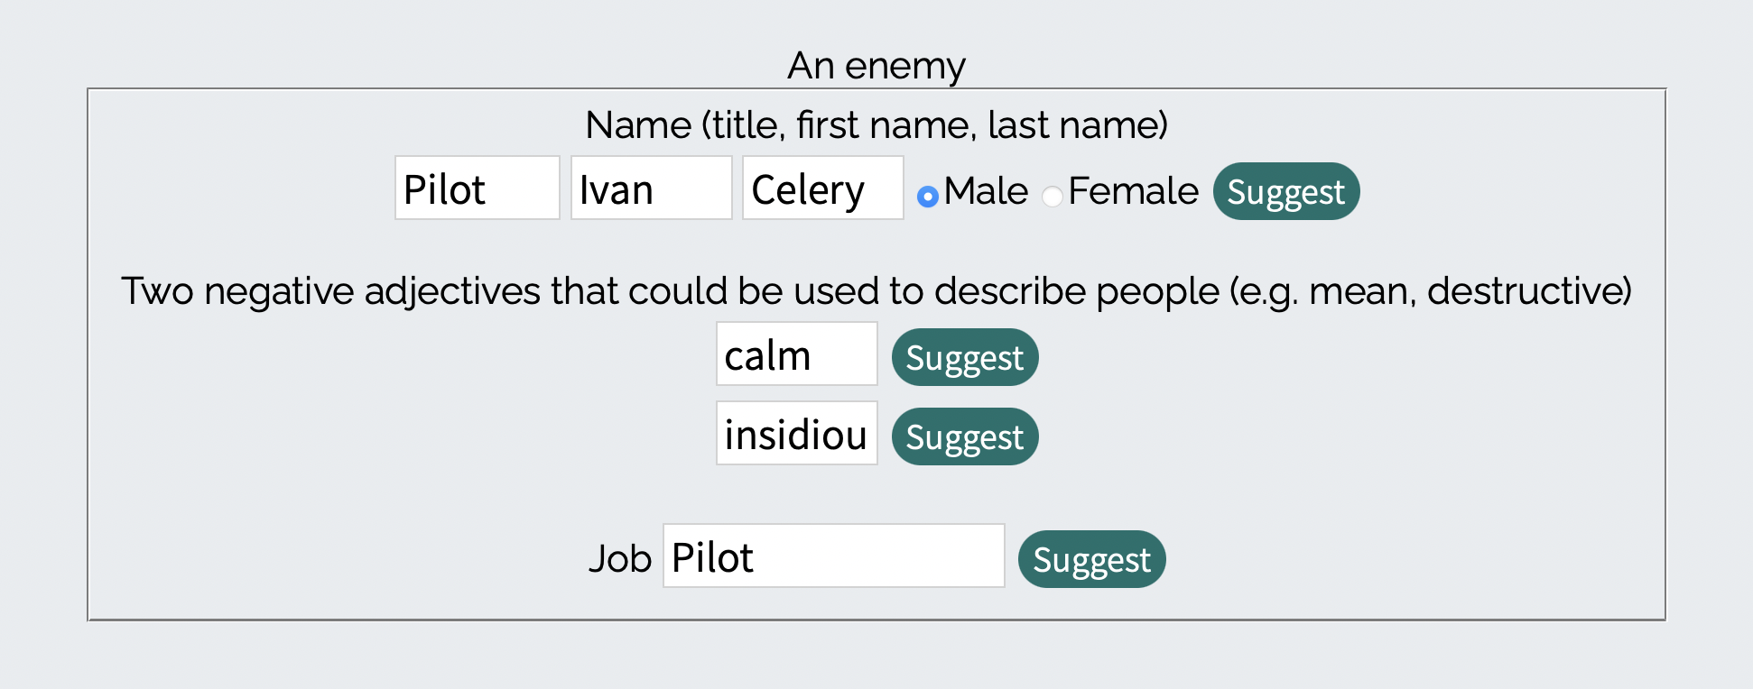This screenshot has width=1753, height=689.
Task: Click the adjective field containing calm
Action: pos(796,354)
